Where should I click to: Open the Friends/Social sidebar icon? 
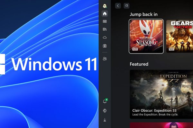tap(105, 59)
